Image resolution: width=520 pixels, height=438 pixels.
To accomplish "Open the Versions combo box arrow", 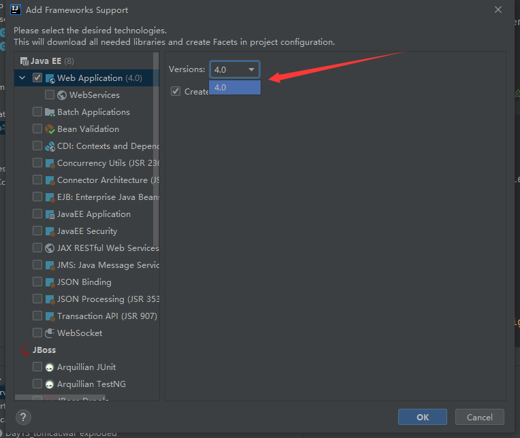I will click(251, 69).
